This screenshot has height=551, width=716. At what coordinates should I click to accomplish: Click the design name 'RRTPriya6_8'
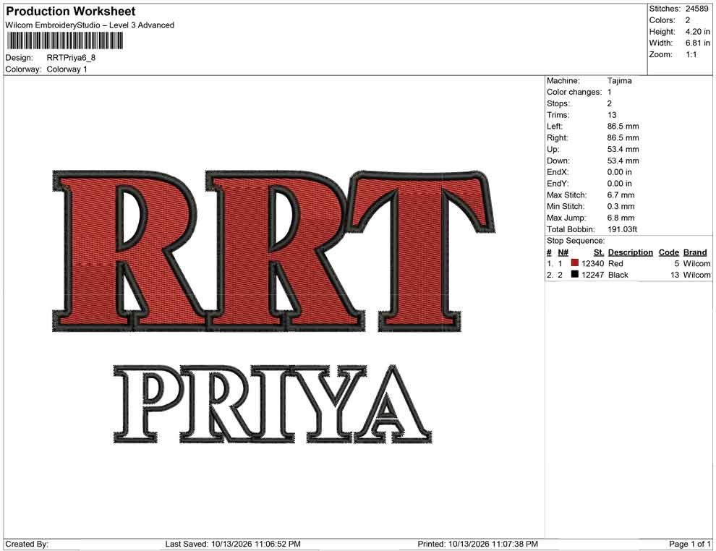tap(71, 58)
